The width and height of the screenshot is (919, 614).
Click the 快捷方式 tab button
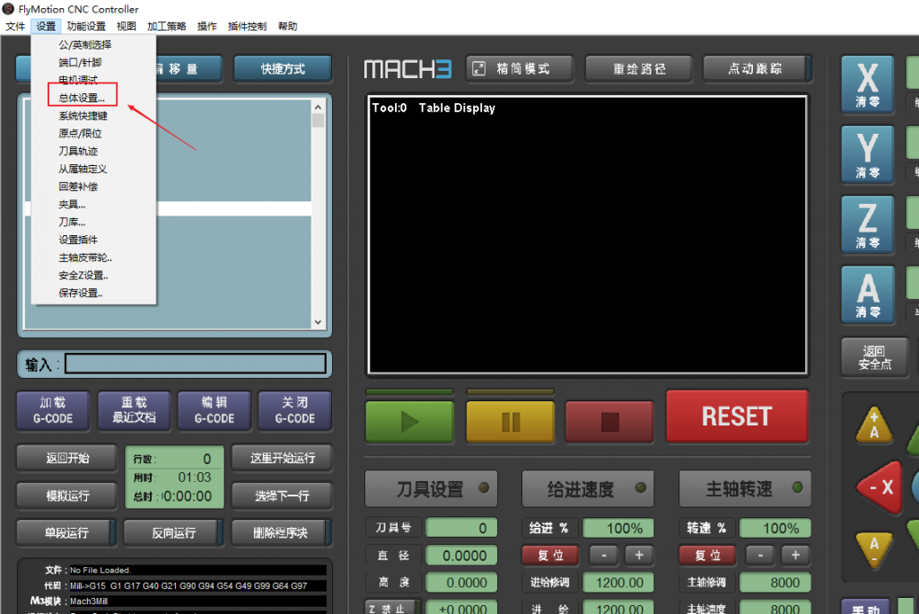pyautogui.click(x=283, y=68)
